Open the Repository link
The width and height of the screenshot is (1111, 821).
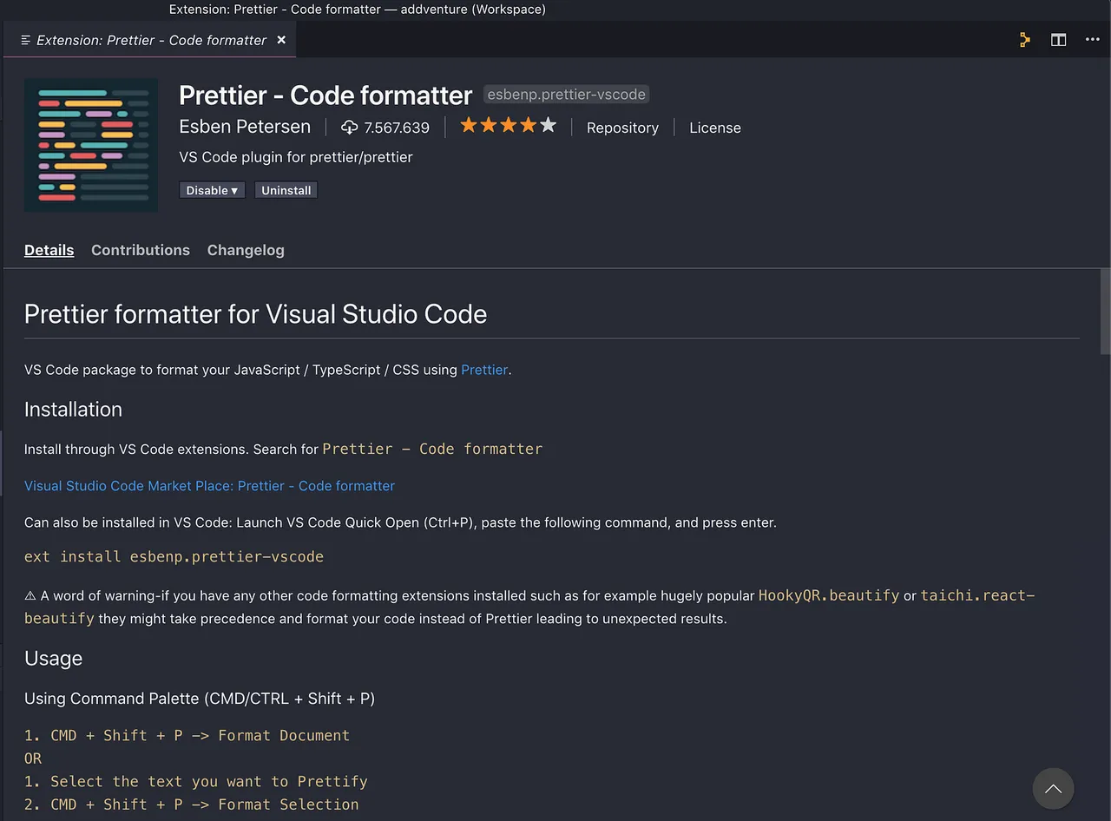(x=622, y=128)
